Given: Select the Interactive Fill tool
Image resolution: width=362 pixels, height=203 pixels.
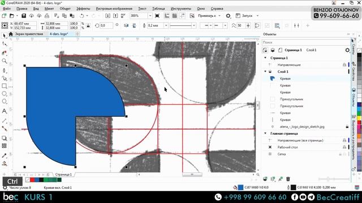Looking at the screenshot, I should [x=4, y=164].
